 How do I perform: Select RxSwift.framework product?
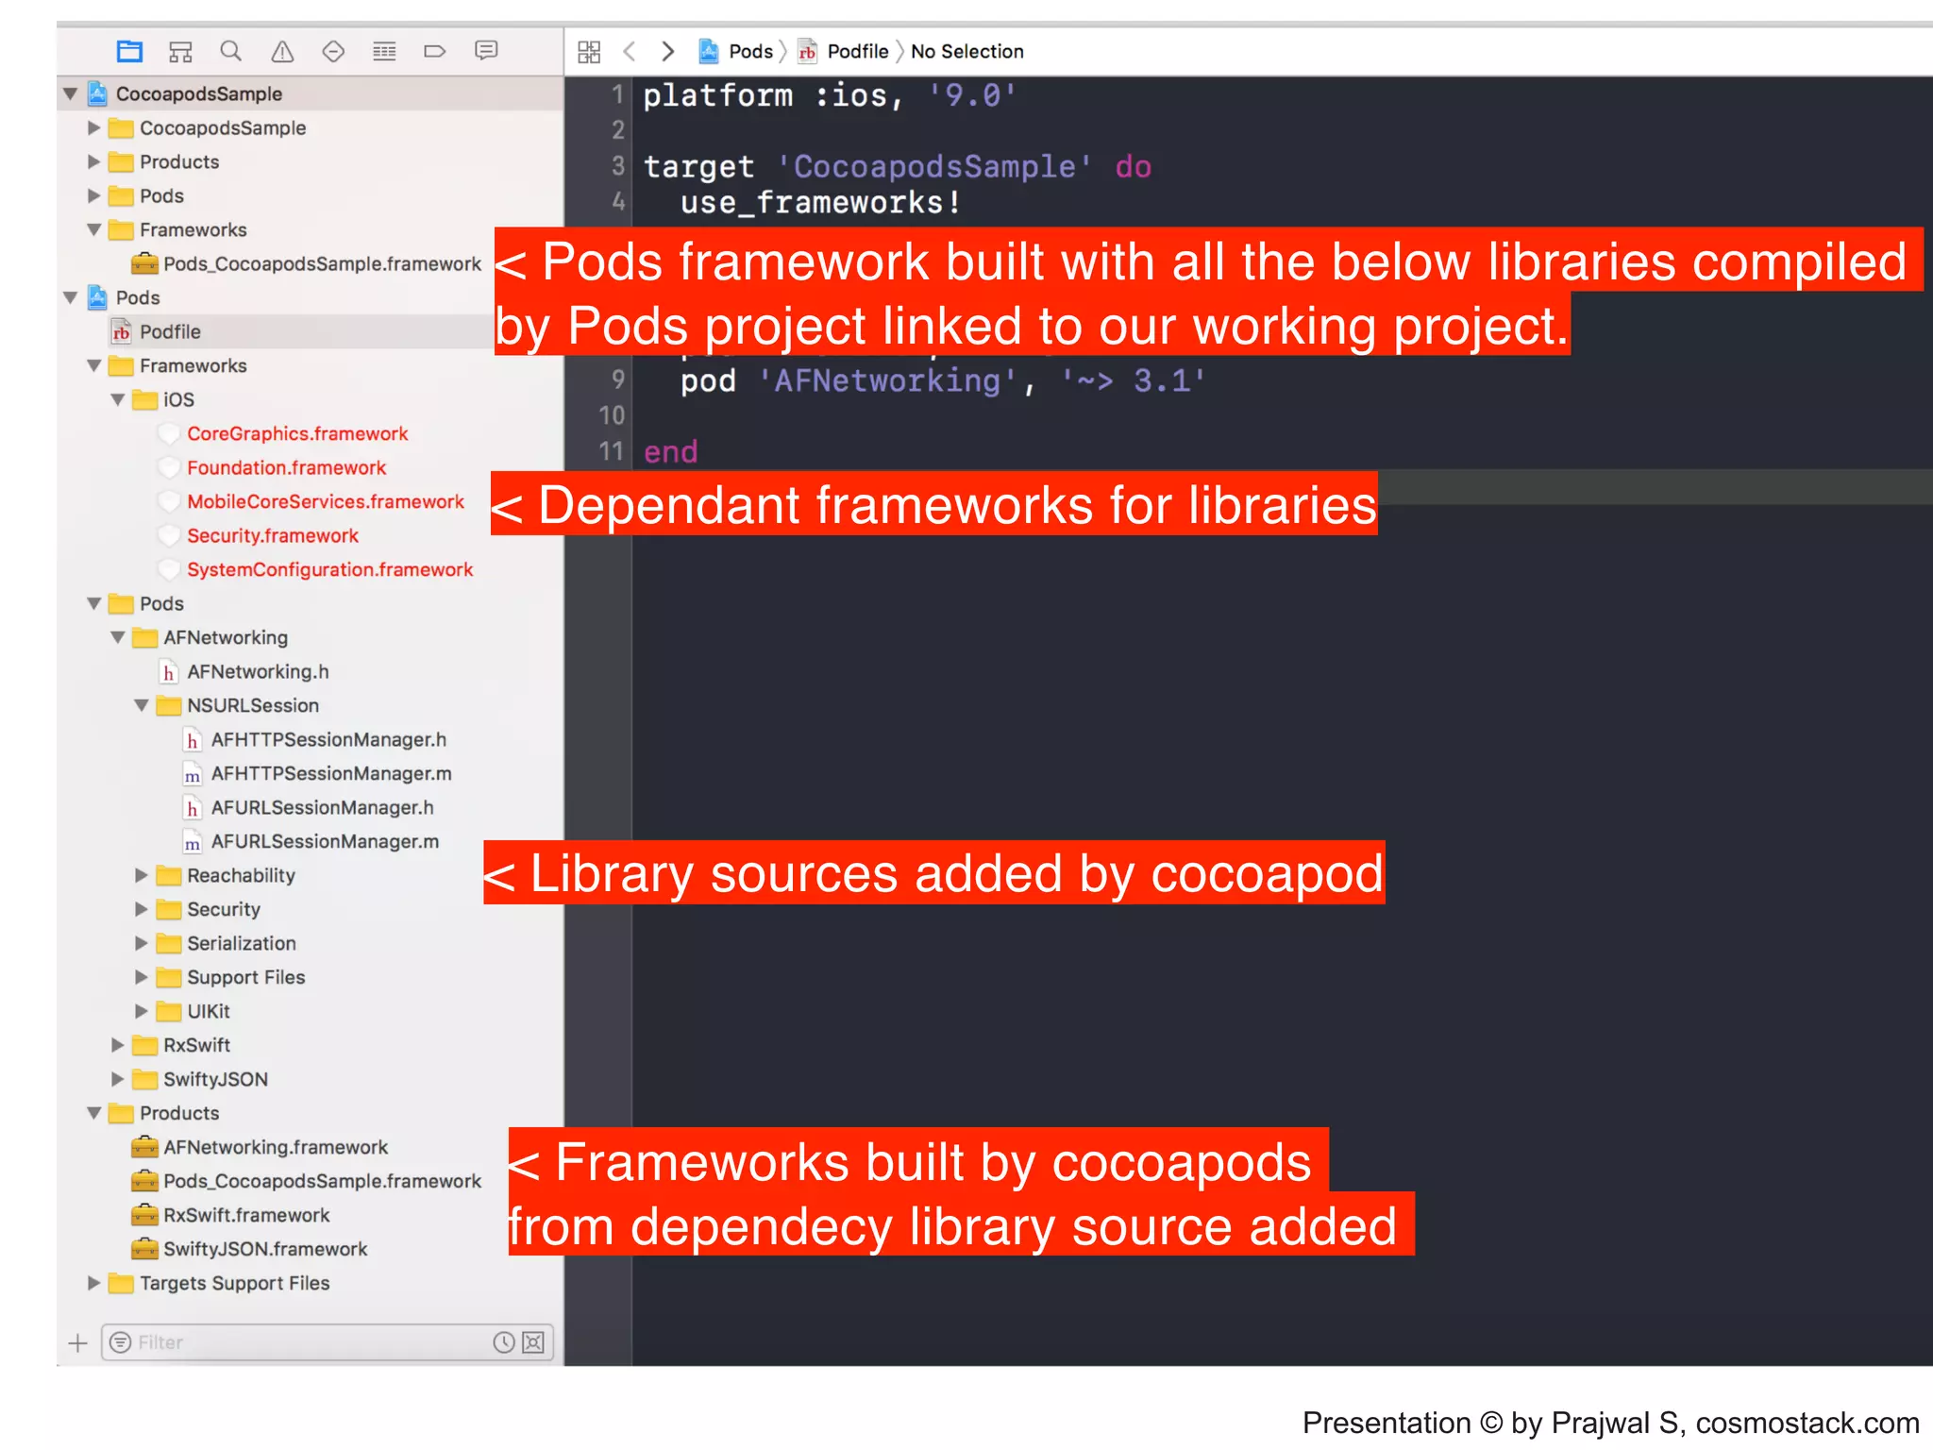coord(246,1215)
